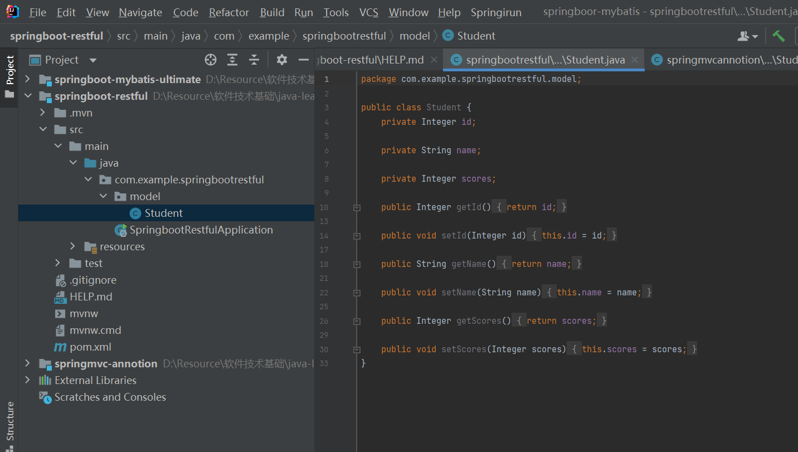Click the model package icon
Viewport: 798px width, 452px height.
tap(120, 197)
